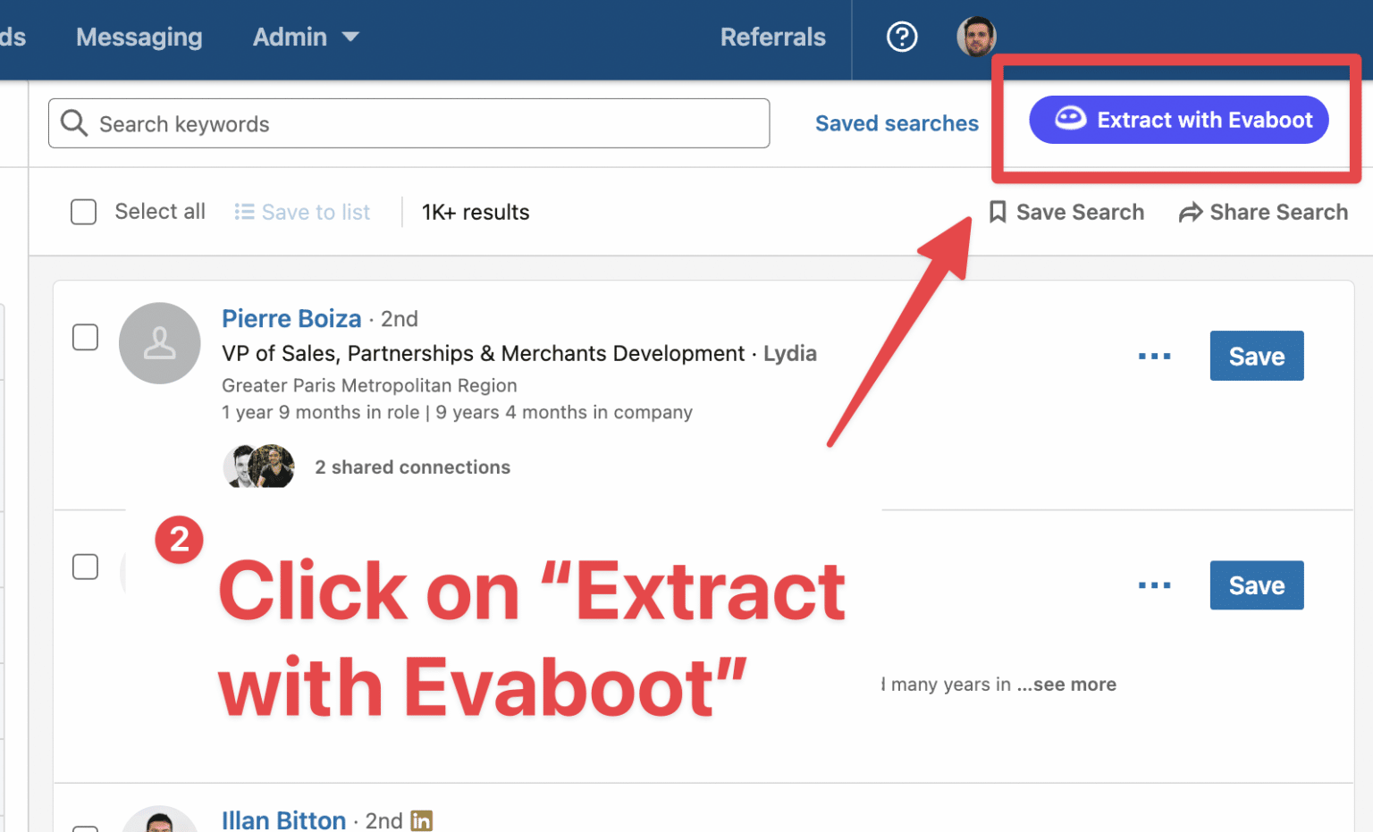The height and width of the screenshot is (832, 1373).
Task: Open the Messaging menu item
Action: pos(139,37)
